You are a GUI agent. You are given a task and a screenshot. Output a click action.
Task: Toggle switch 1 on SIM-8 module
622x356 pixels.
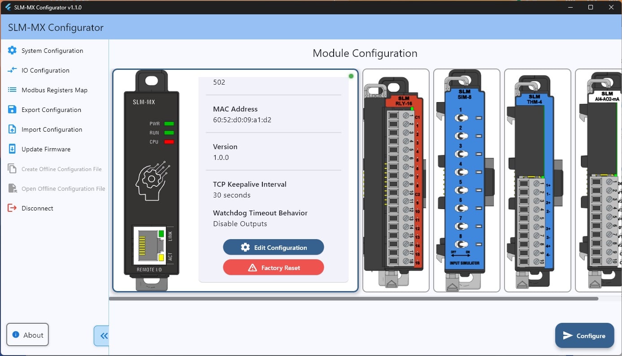click(x=461, y=118)
